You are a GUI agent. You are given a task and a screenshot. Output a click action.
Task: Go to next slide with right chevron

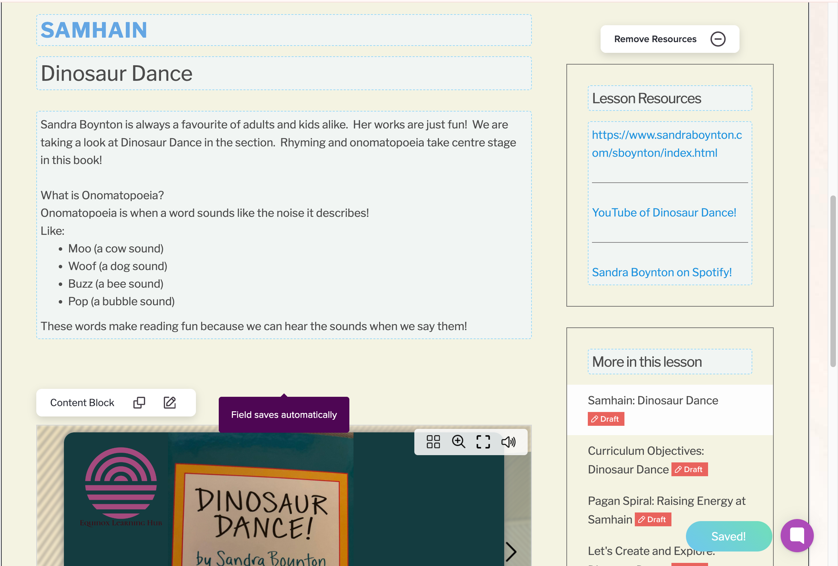pos(511,551)
